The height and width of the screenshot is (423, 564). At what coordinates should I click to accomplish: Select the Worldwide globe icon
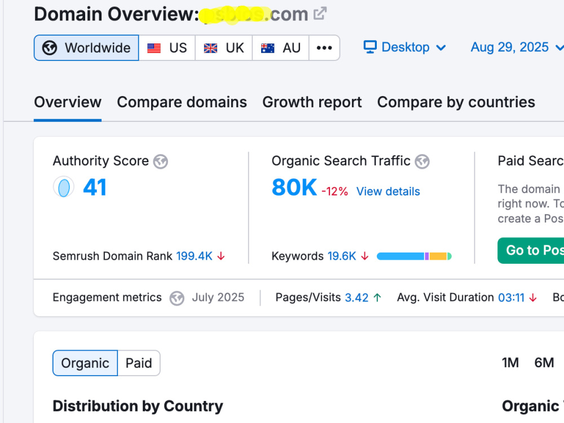click(50, 48)
